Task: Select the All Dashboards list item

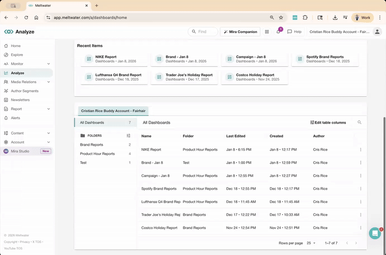Action: click(105, 123)
